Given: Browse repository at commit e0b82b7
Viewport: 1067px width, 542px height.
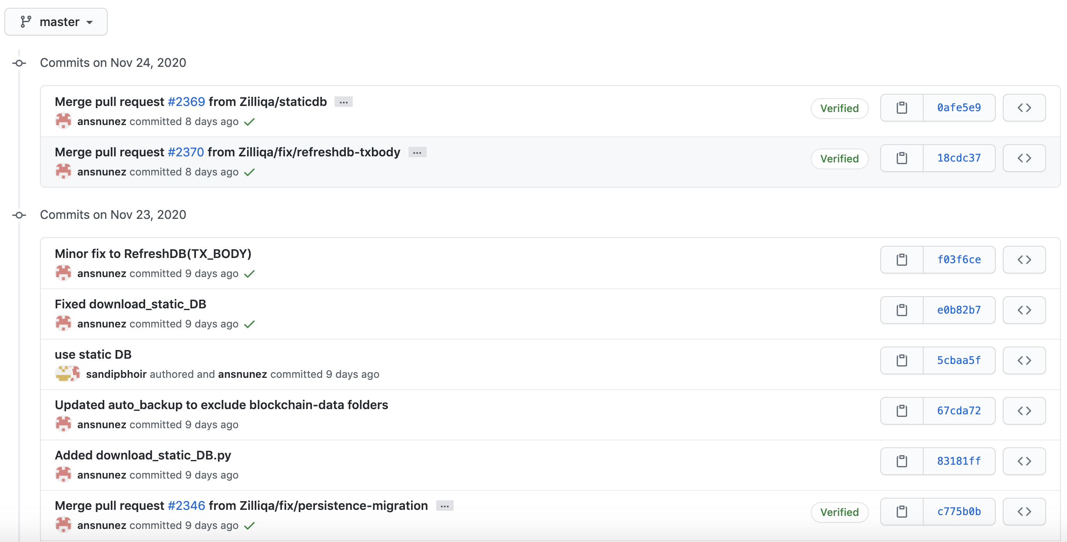Looking at the screenshot, I should (1024, 310).
